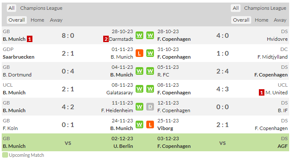The image size is (290, 164).
Task: Select the right Overall tab
Action: 241,20
